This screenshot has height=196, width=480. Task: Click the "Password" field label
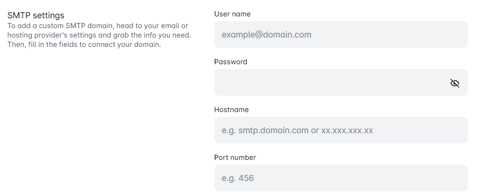click(230, 62)
